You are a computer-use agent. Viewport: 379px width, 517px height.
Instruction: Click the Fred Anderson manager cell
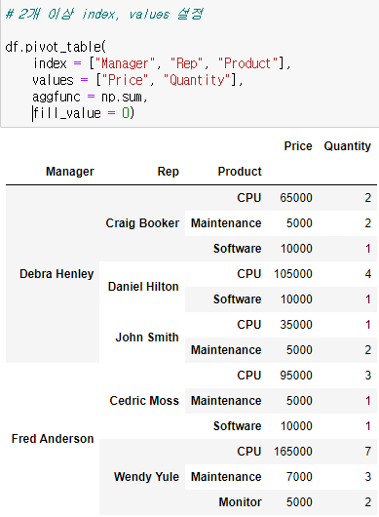tap(53, 439)
